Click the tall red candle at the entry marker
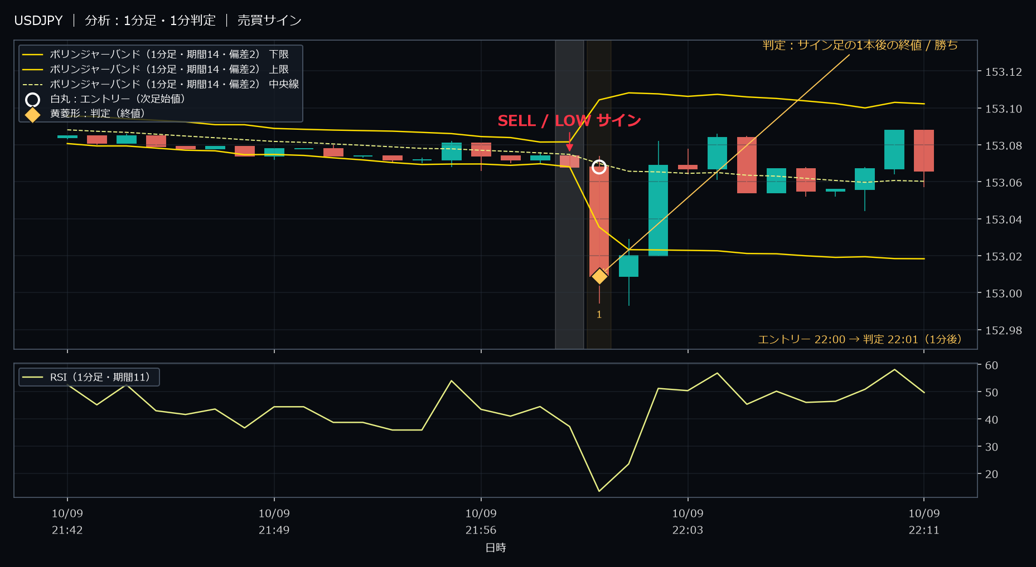 click(599, 221)
